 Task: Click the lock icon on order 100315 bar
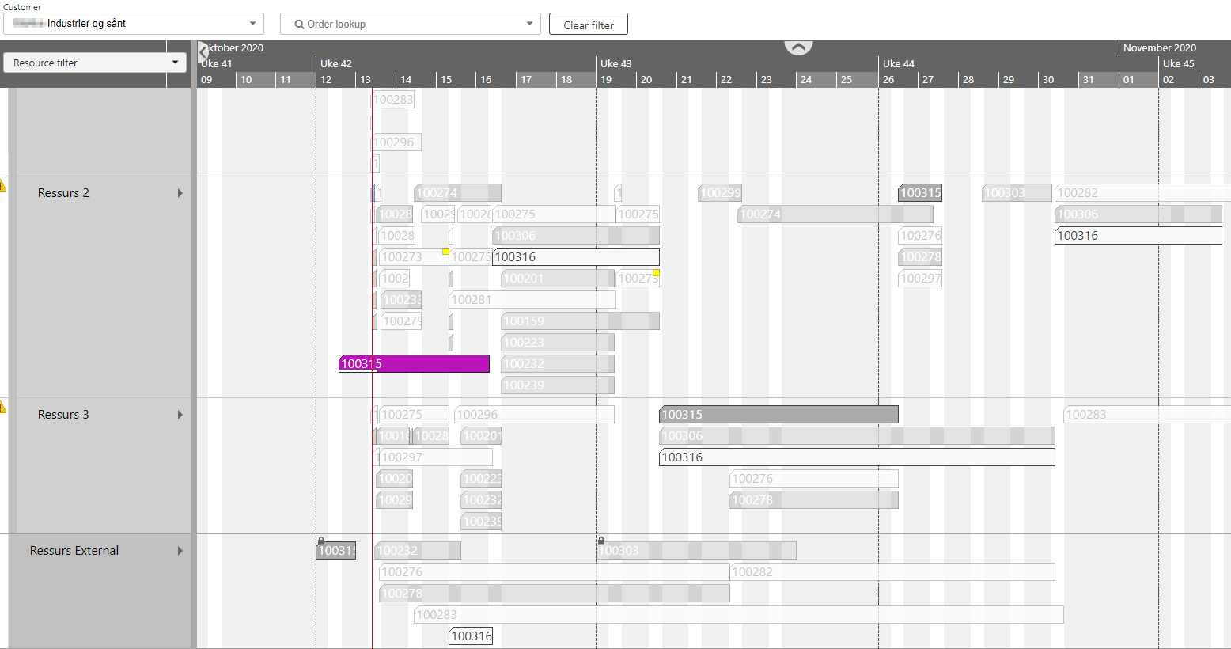321,541
